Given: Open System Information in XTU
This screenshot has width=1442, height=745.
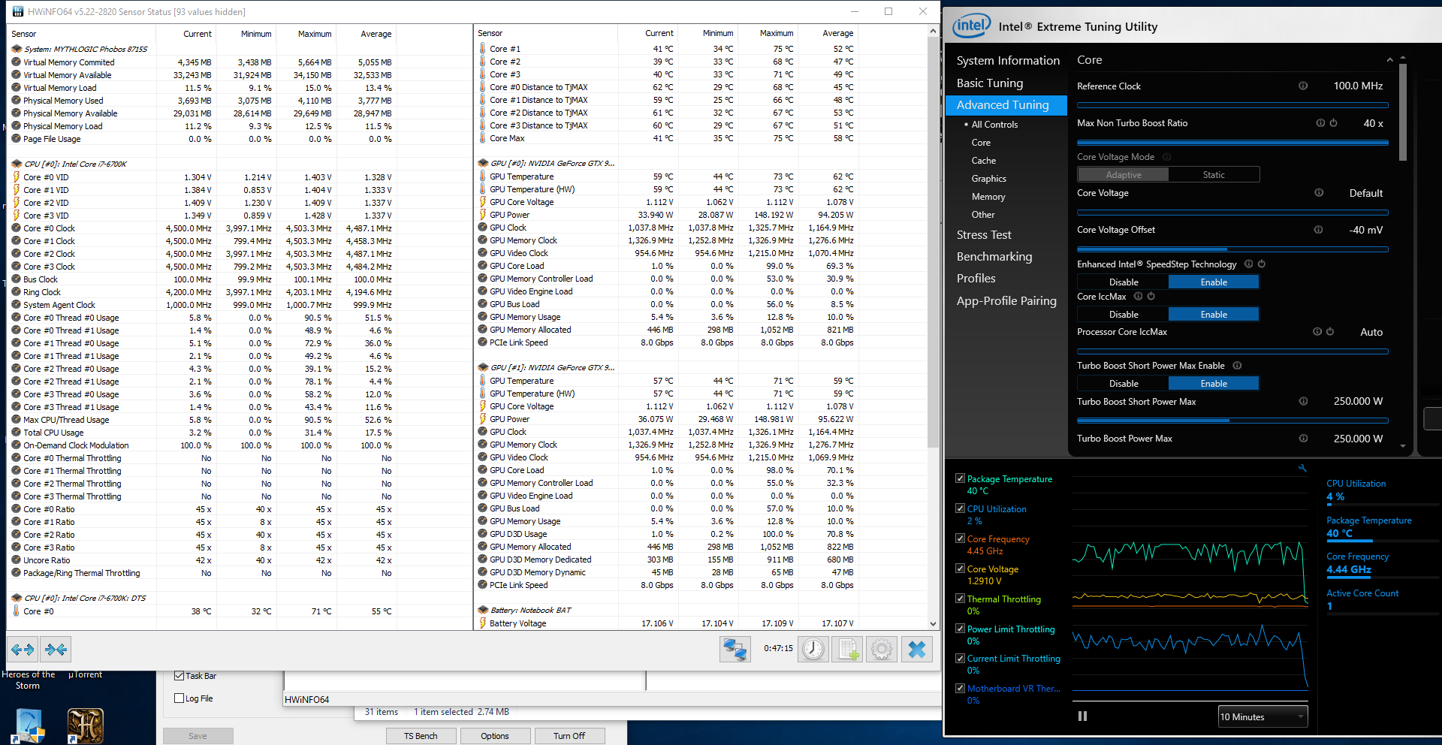Looking at the screenshot, I should tap(1008, 61).
